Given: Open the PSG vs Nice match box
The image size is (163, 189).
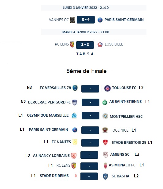Looking at the screenshot, I should coord(90,130).
